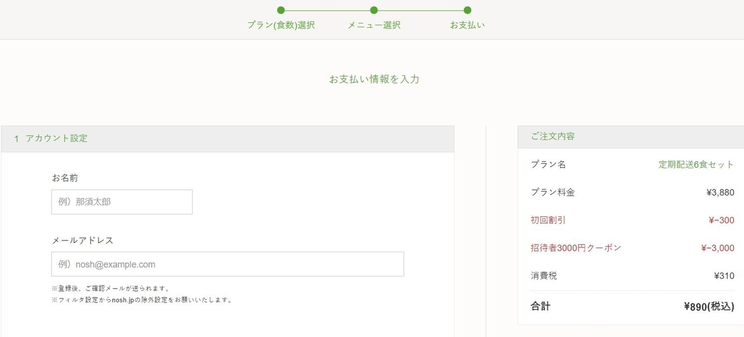Click the discount amount ¥−300

[721, 220]
